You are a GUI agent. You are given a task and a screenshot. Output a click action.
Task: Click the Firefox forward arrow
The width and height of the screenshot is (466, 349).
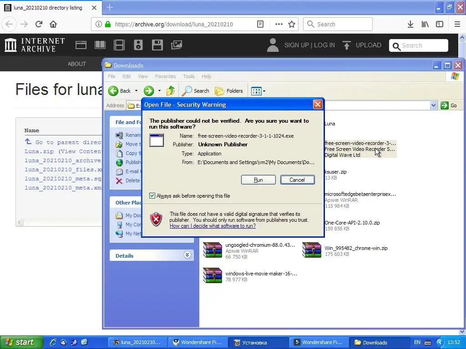pos(24,24)
